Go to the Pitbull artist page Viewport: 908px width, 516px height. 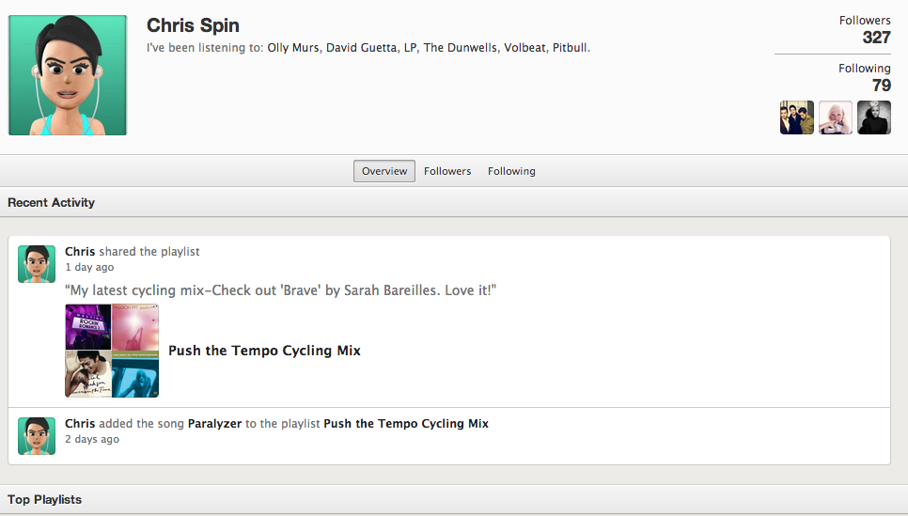tap(570, 48)
